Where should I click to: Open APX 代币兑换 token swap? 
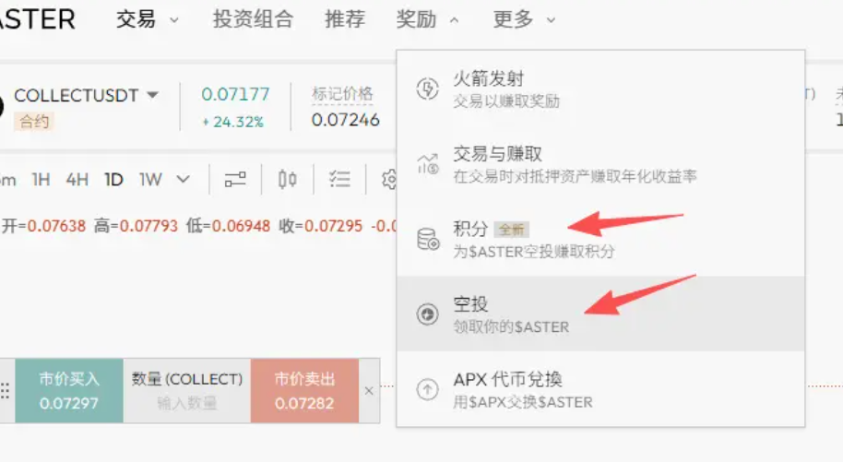tap(600, 389)
